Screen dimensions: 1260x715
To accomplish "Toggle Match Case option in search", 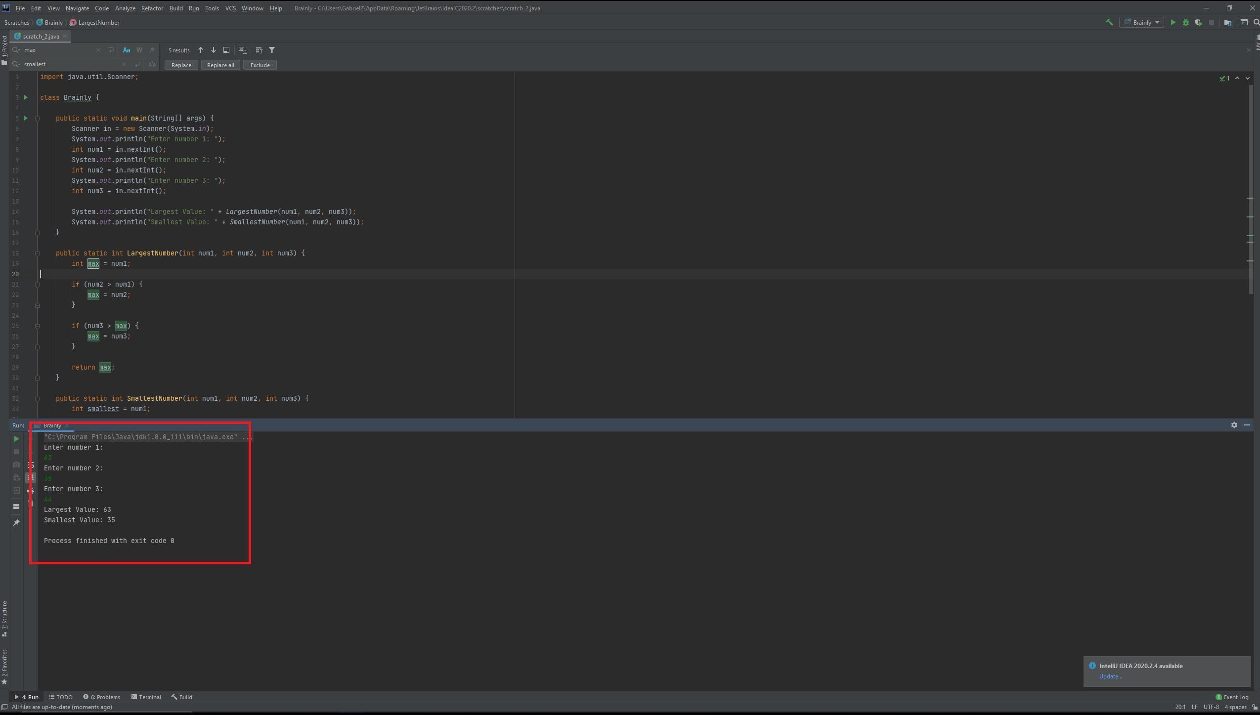I will click(127, 50).
